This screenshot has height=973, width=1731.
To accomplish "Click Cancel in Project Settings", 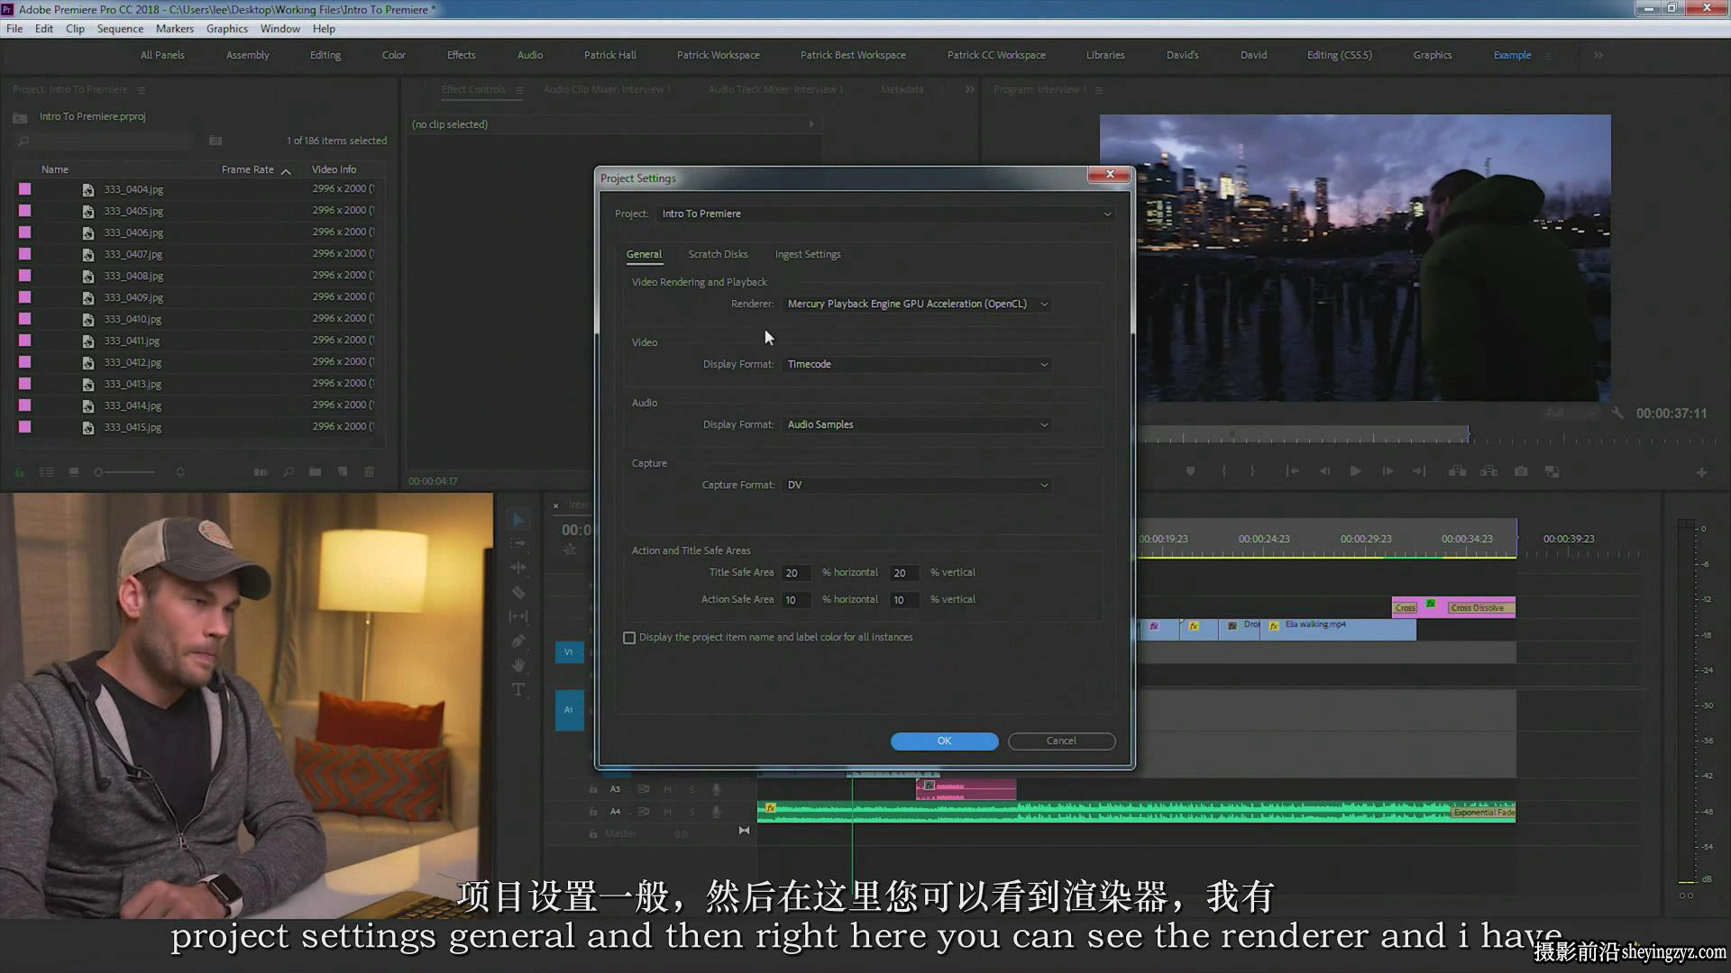I will click(1061, 741).
